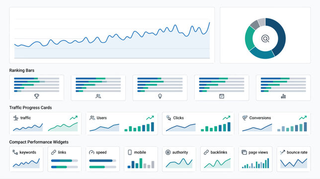Click the area chart on Clicks card
Image resolution: width=320 pixels, height=179 pixels.
pyautogui.click(x=180, y=127)
